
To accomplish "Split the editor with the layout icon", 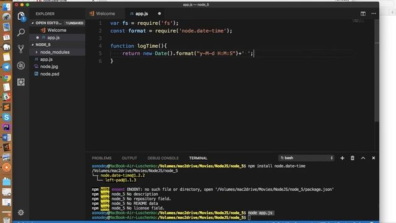I will pyautogui.click(x=363, y=14).
